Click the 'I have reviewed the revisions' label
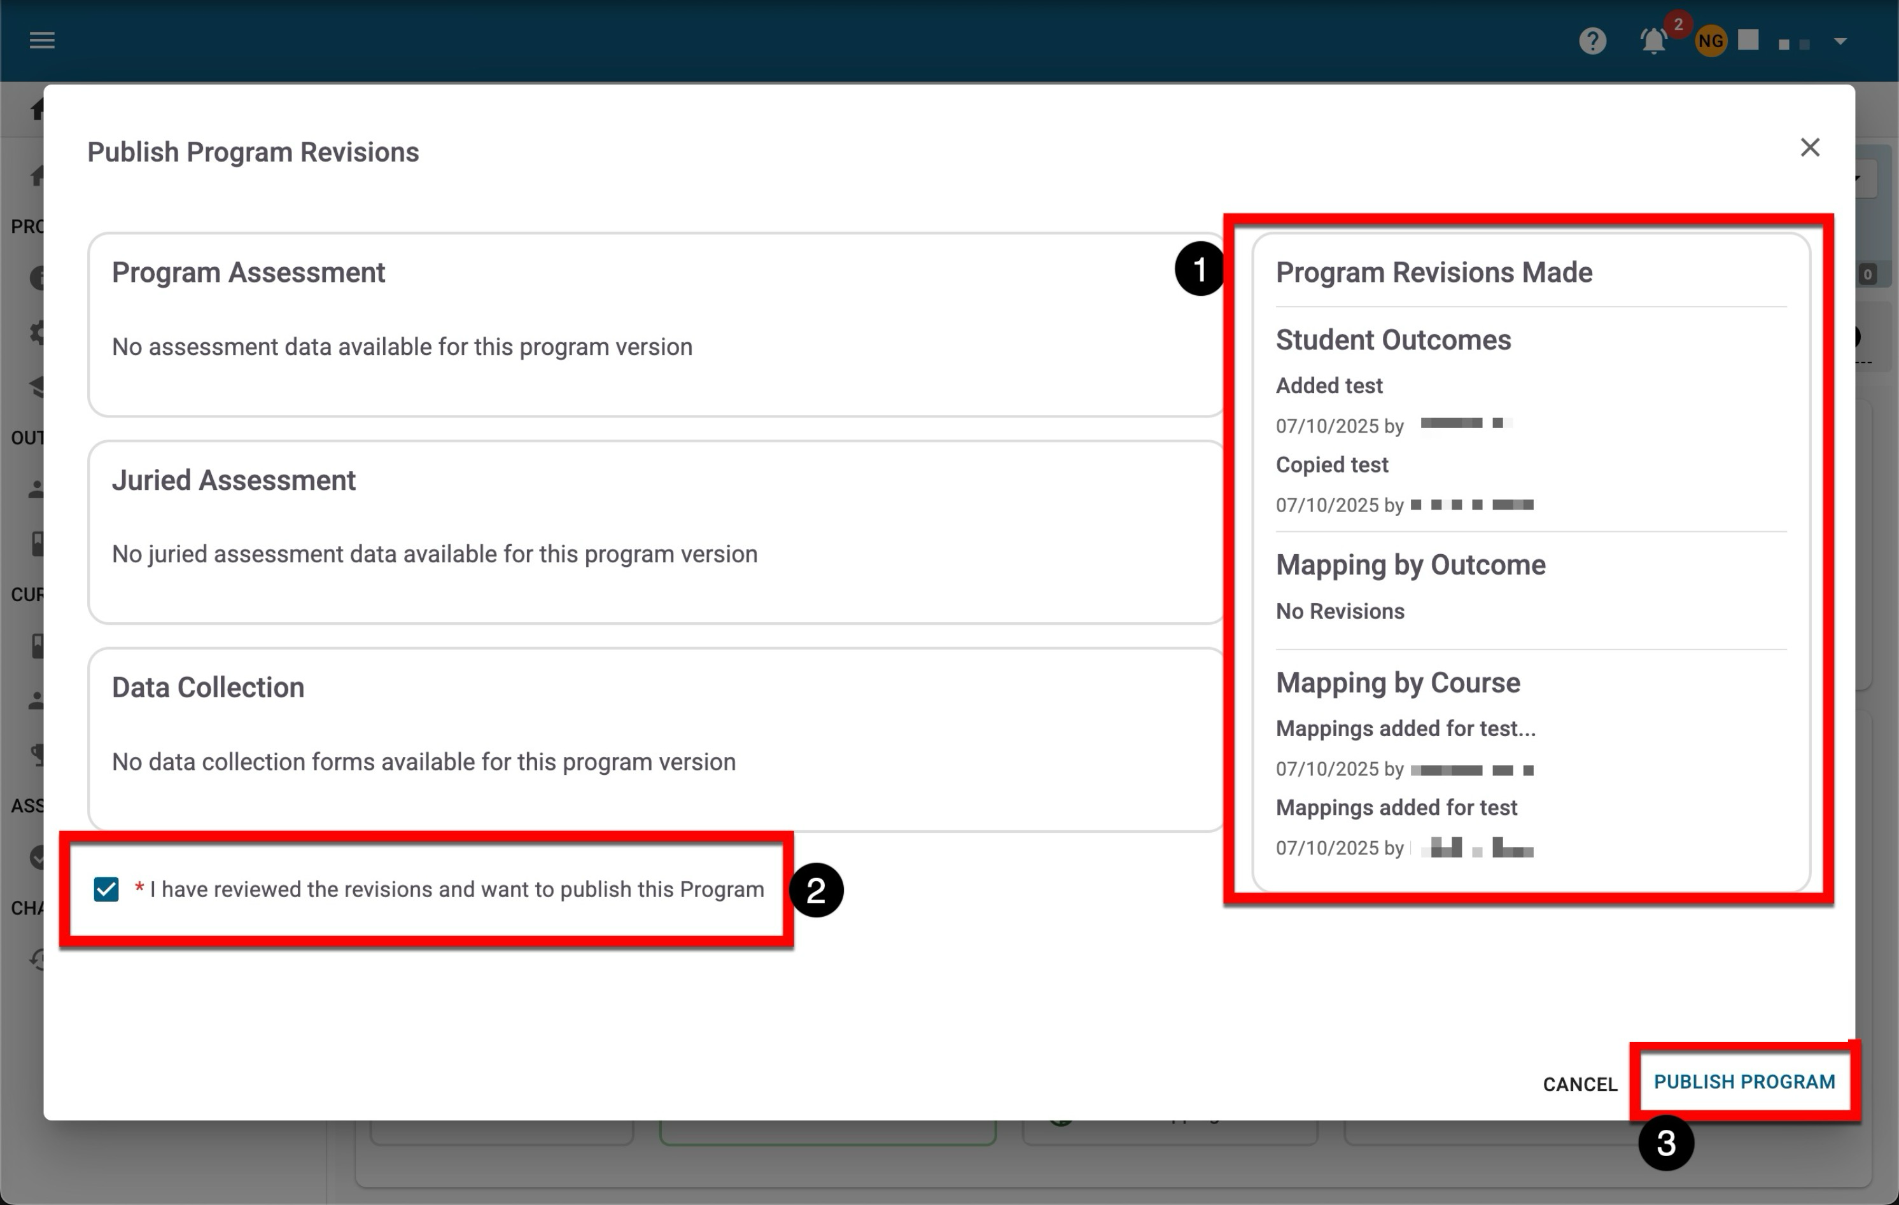 (456, 889)
